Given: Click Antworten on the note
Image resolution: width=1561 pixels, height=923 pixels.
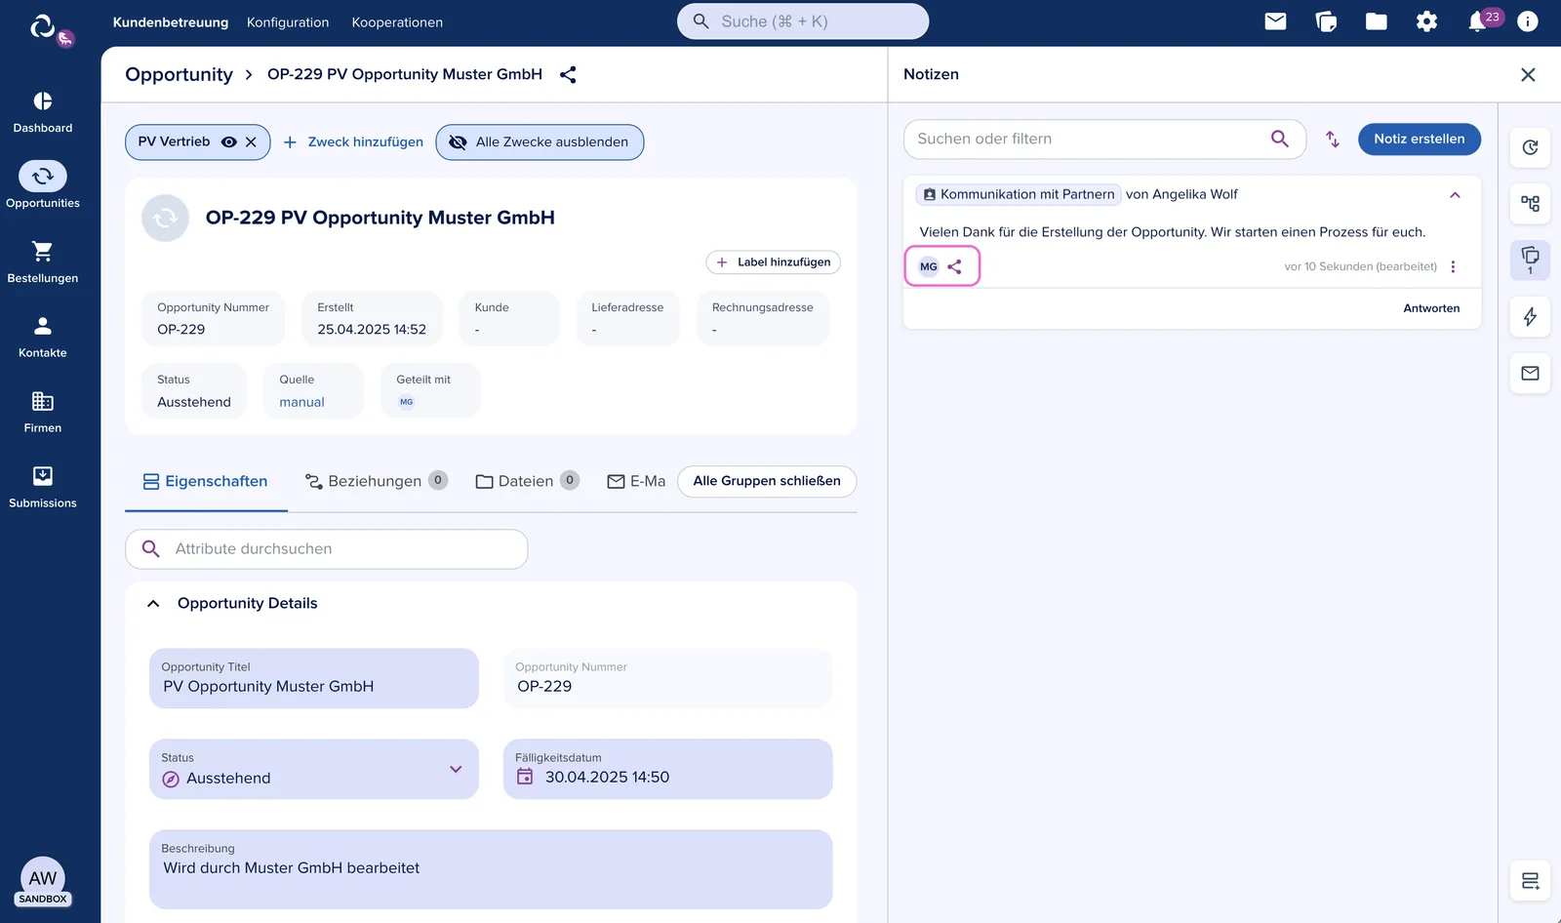Looking at the screenshot, I should [1431, 308].
